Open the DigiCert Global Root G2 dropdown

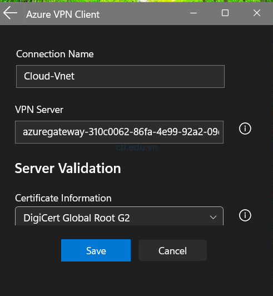[119, 216]
